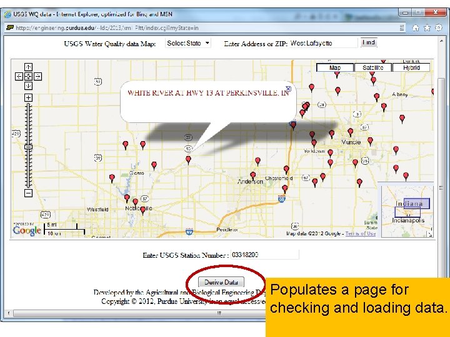Click the page vertical scrollbar up arrow
The image size is (450, 337).
(441, 42)
